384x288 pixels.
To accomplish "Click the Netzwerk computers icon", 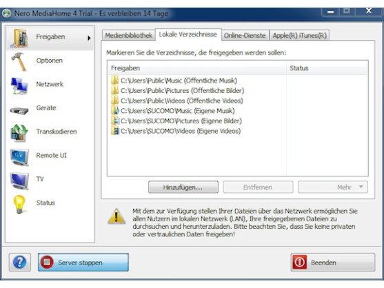I will point(19,85).
